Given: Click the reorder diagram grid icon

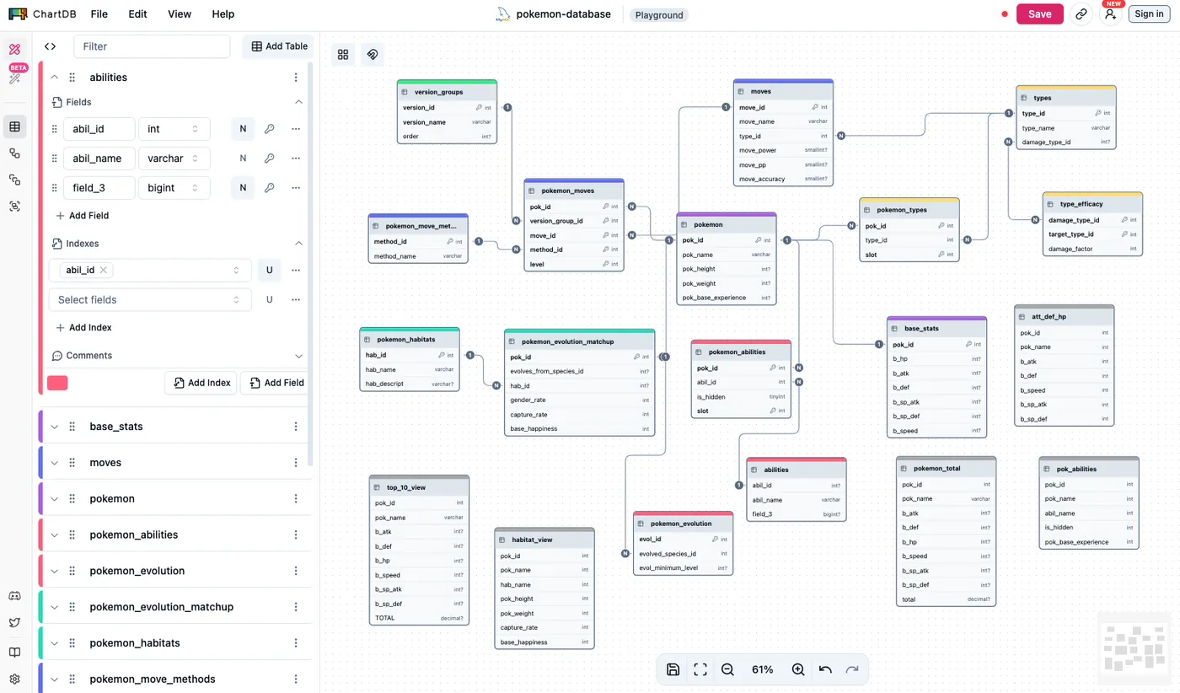Looking at the screenshot, I should click(x=343, y=55).
